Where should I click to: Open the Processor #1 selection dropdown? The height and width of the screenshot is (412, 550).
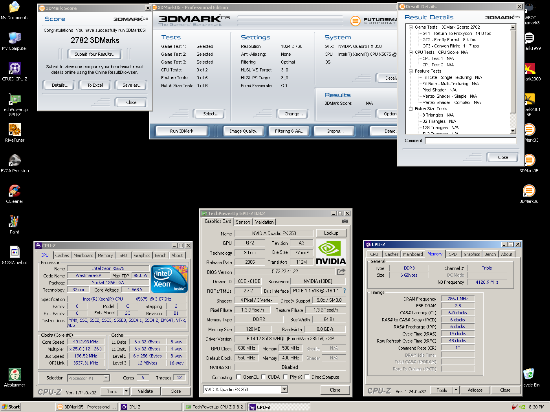pyautogui.click(x=106, y=378)
